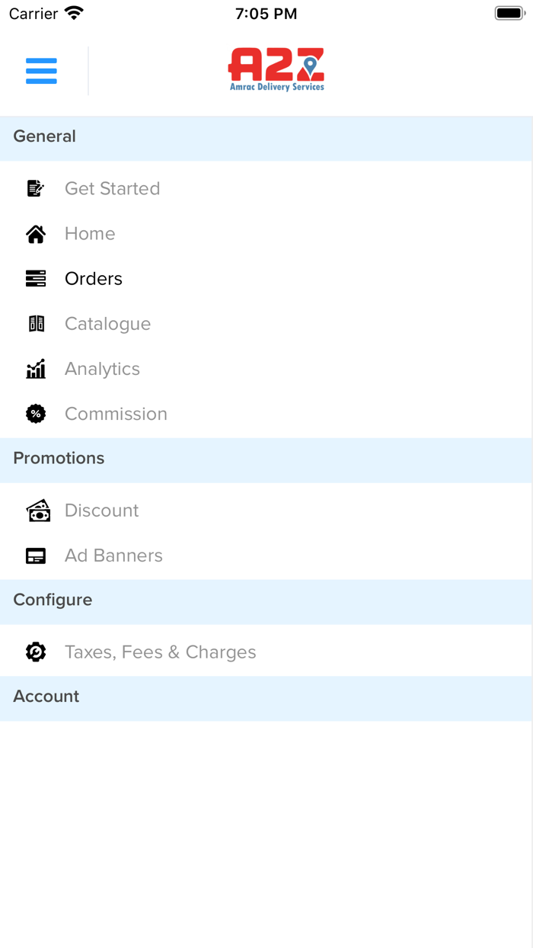The image size is (533, 948).
Task: Open Taxes, Fees & Charges
Action: (x=160, y=652)
